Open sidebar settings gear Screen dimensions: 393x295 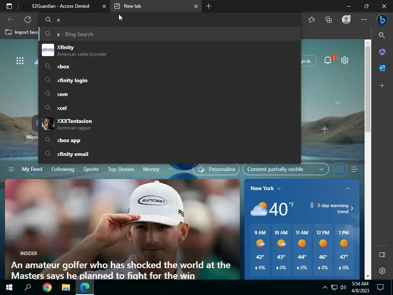(382, 271)
